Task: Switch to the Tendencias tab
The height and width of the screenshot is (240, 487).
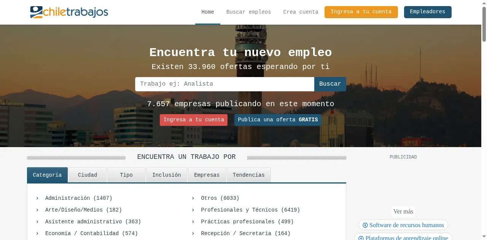Action: click(x=249, y=175)
